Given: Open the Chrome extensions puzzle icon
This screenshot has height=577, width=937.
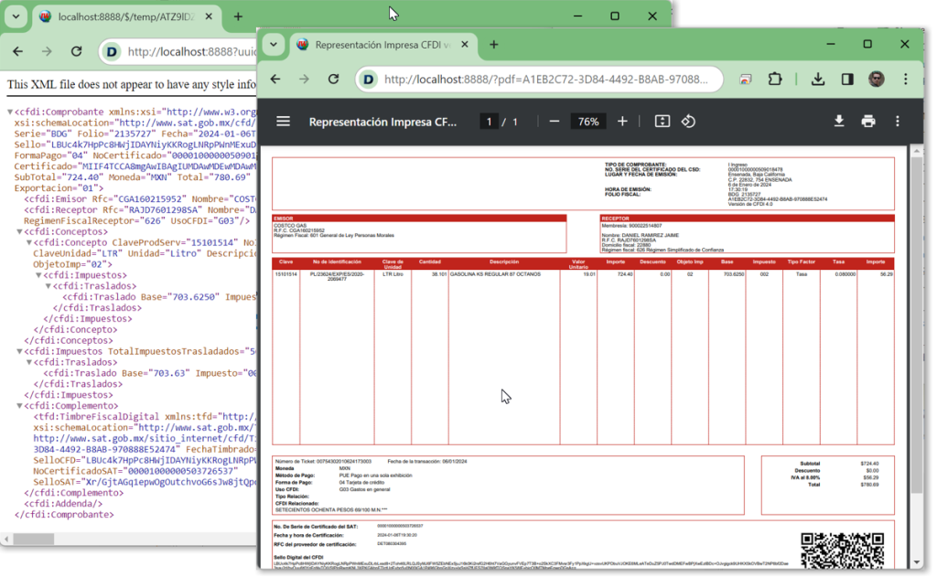Looking at the screenshot, I should (x=775, y=80).
